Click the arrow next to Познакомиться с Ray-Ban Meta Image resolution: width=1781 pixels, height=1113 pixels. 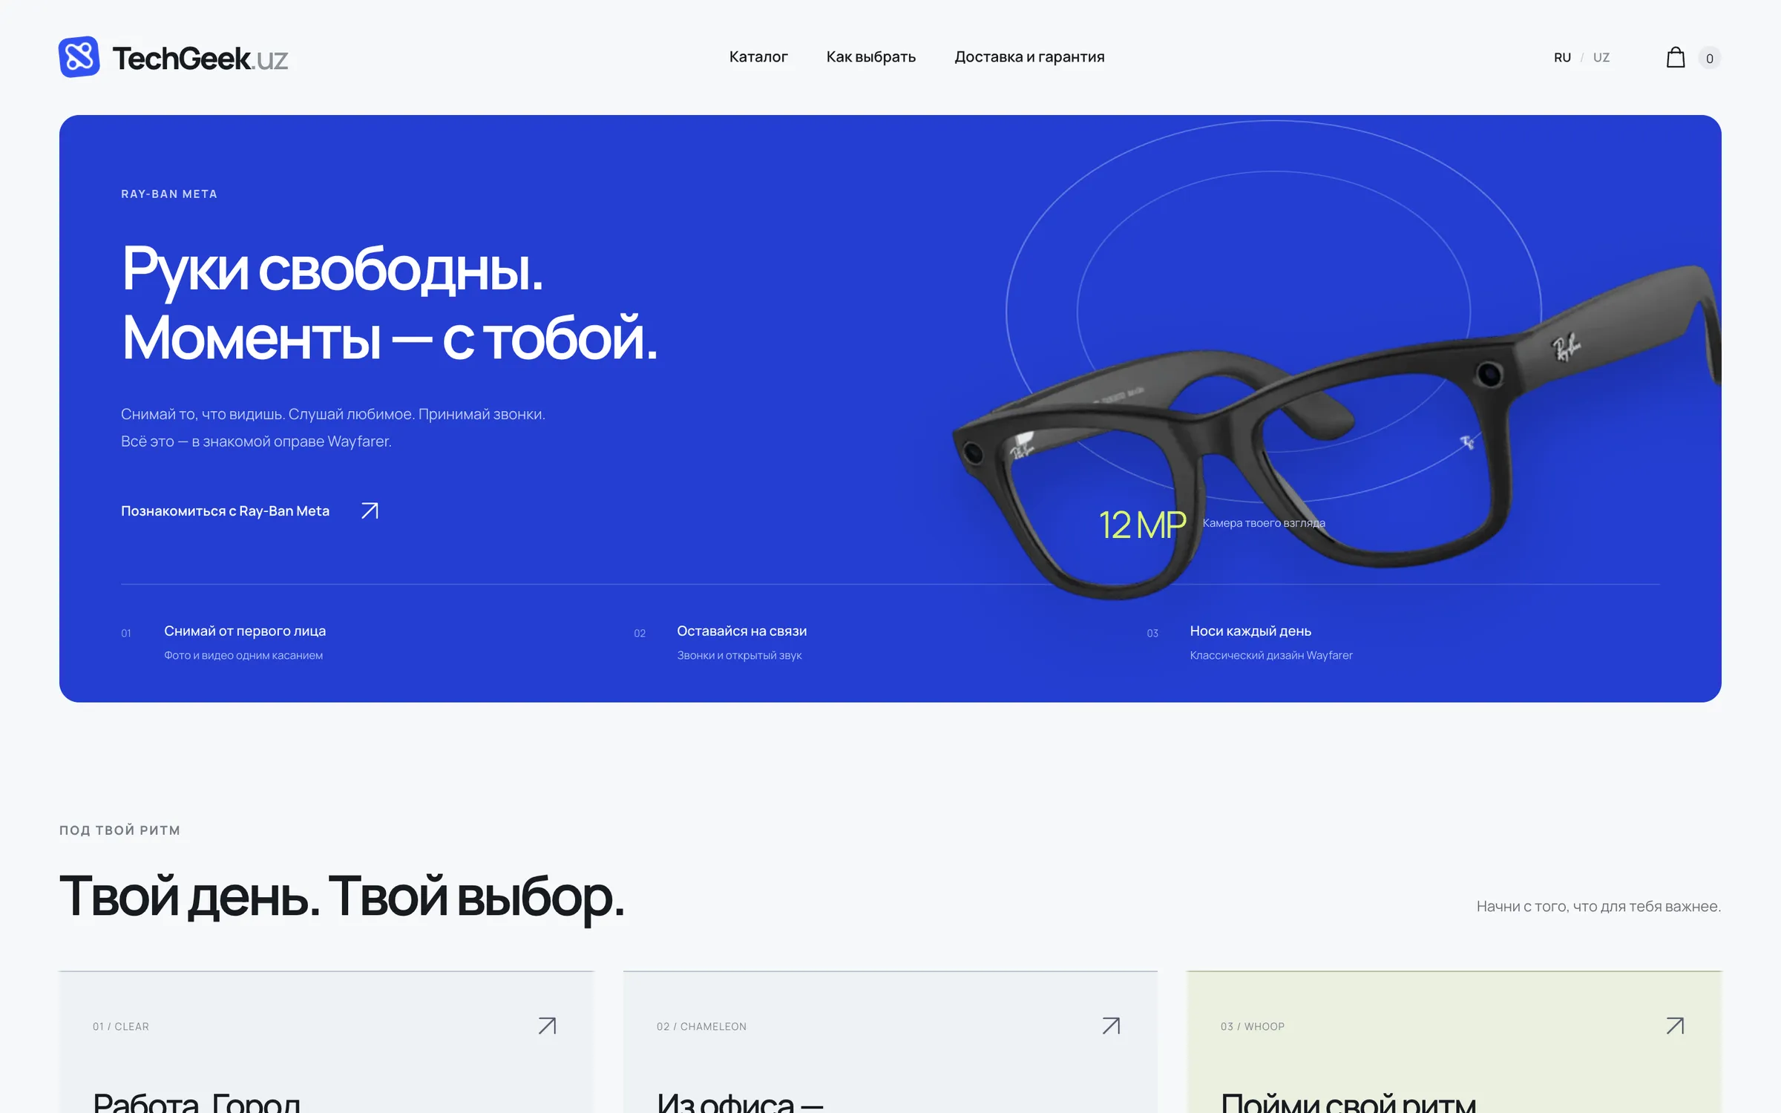(370, 510)
